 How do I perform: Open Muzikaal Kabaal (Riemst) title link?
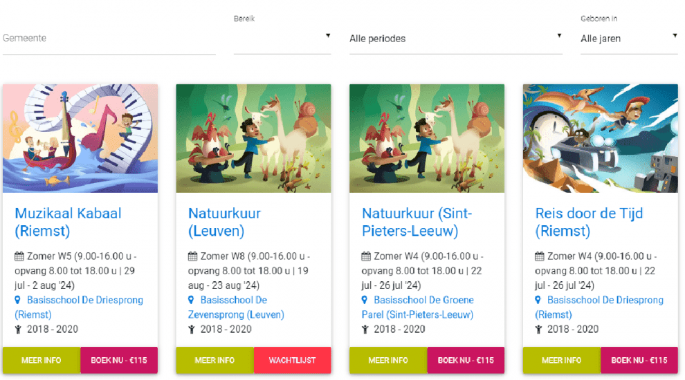point(68,222)
